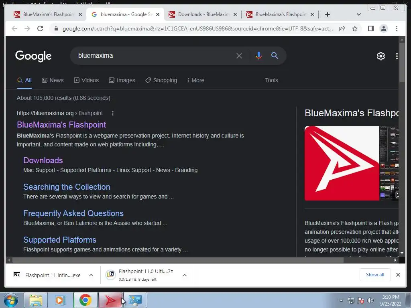
Task: Open the network status tray icon
Action: pos(351,301)
